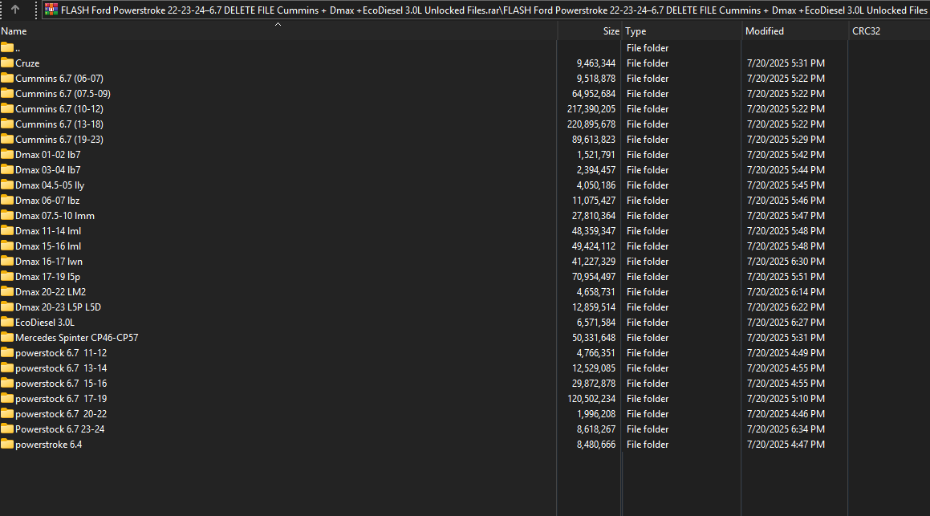
Task: Select the Powerstock 6.7 23-24 folder icon
Action: pyautogui.click(x=7, y=429)
